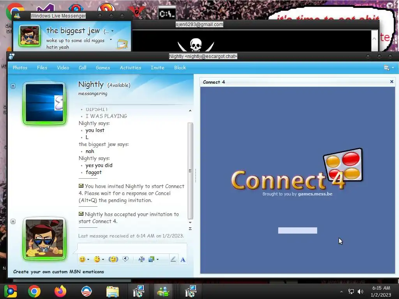
Task: Expand the winks dropdown arrow
Action: click(103, 260)
